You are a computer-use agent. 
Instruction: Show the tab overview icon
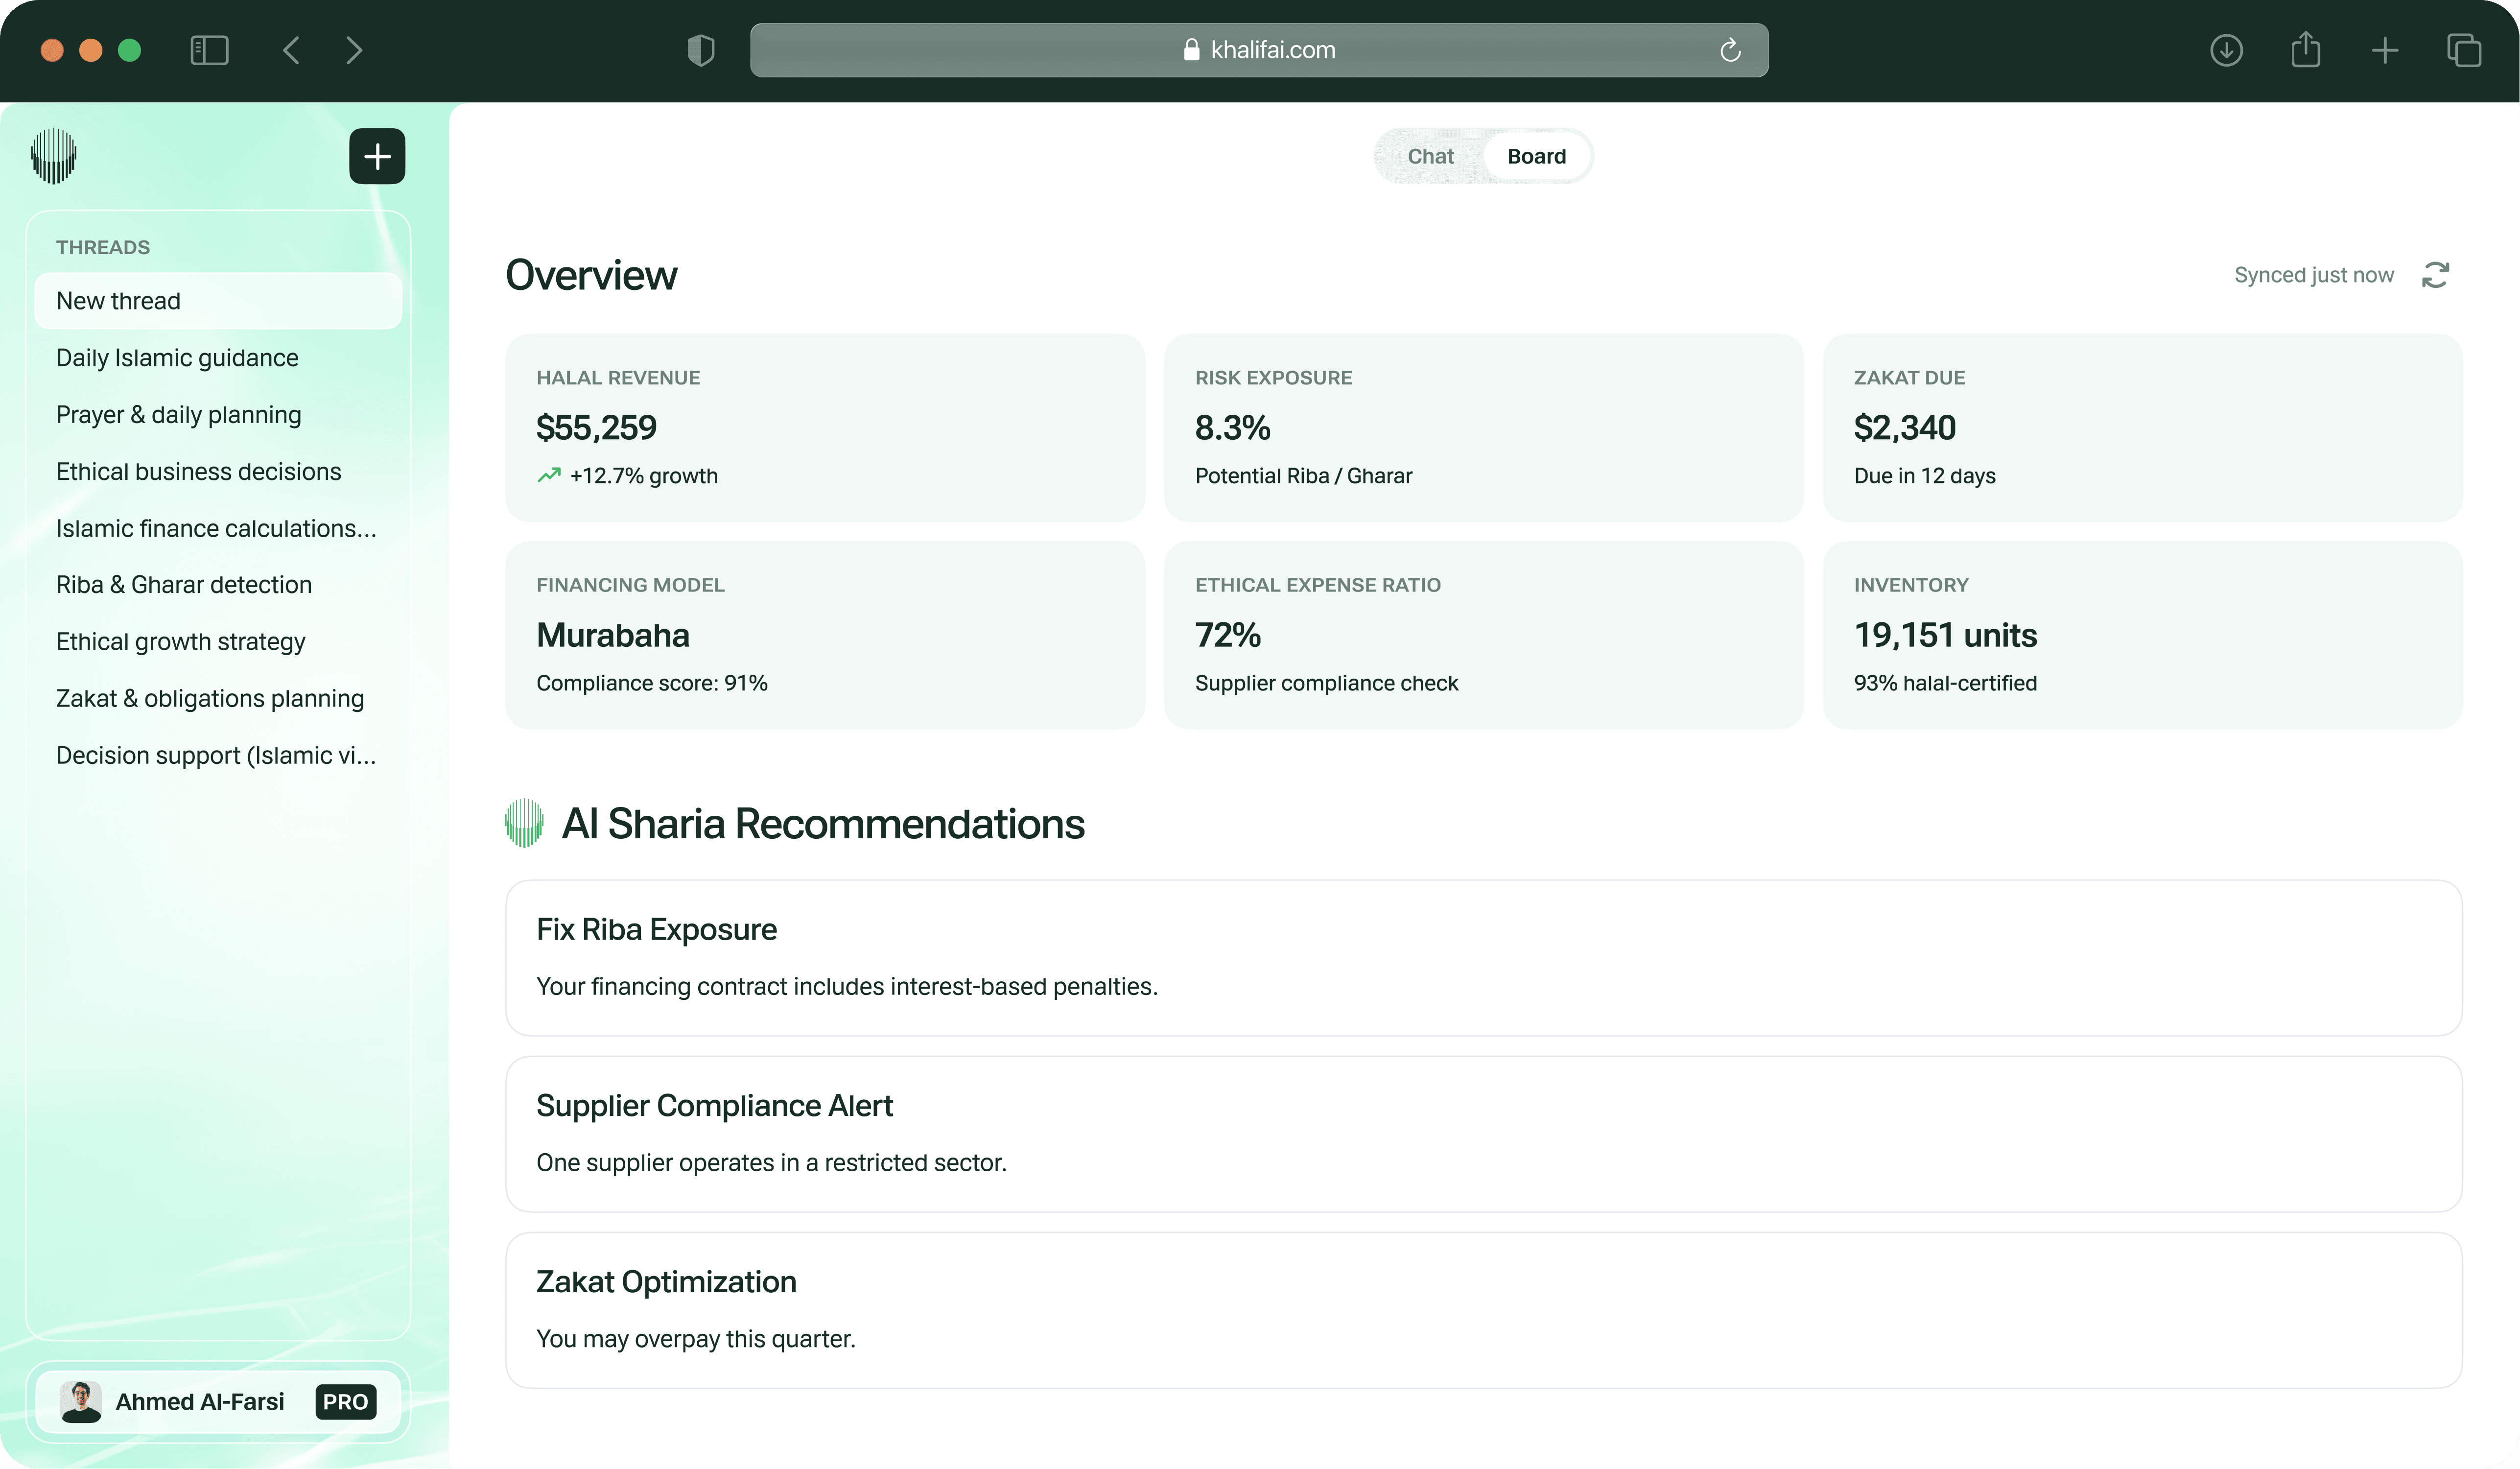(2463, 50)
